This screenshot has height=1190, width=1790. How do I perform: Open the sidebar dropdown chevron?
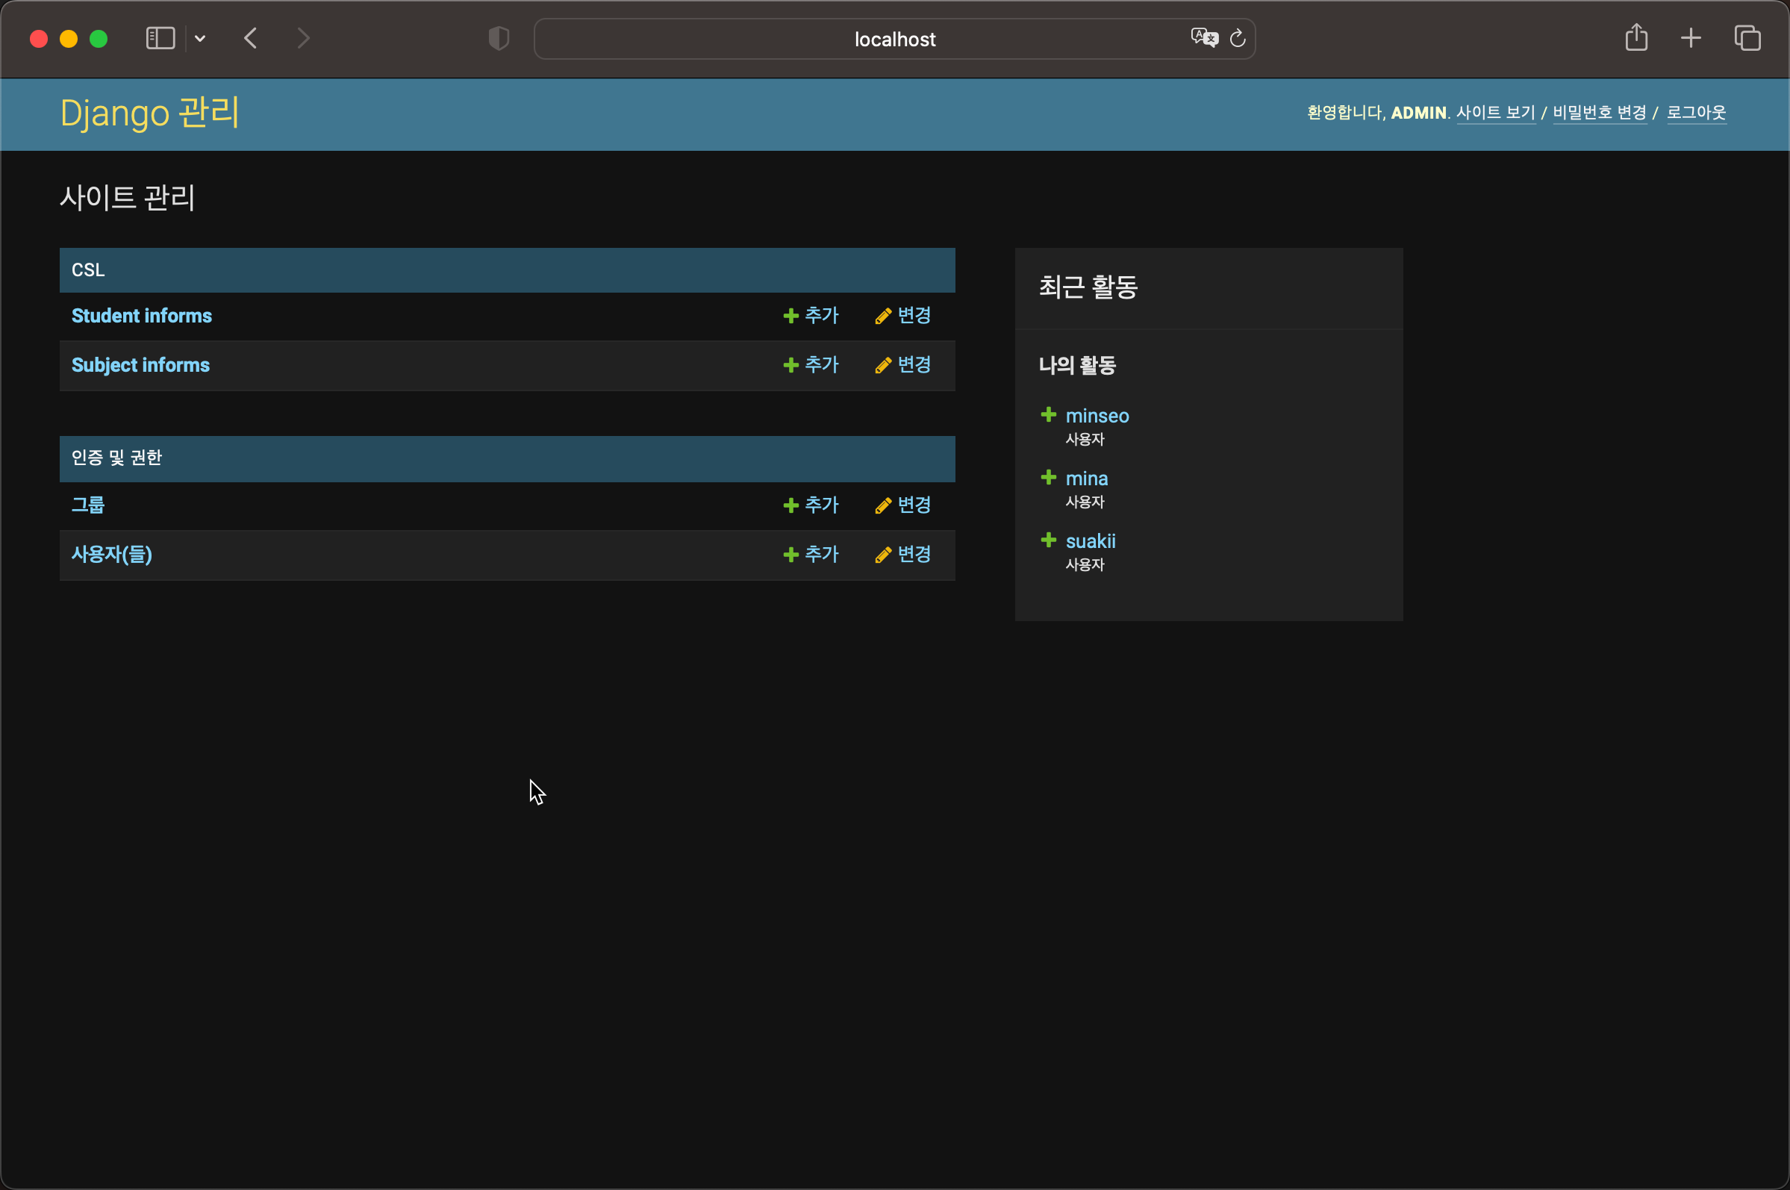click(x=200, y=39)
